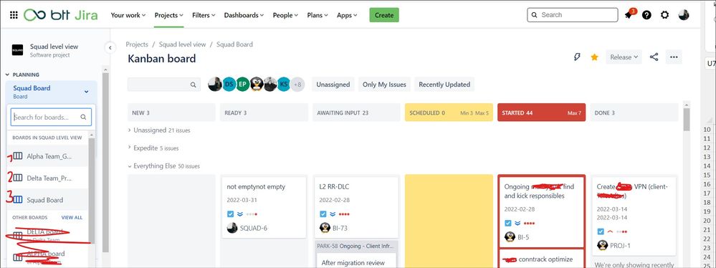The height and width of the screenshot is (268, 716).
Task: Click the task type checkbox on SQUAD-6 card
Action: click(231, 214)
